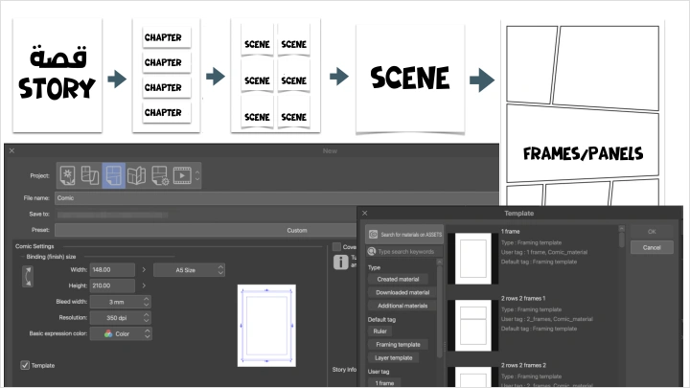Close the Template dialog with X button
Screen dimensions: 690x388
click(x=364, y=213)
